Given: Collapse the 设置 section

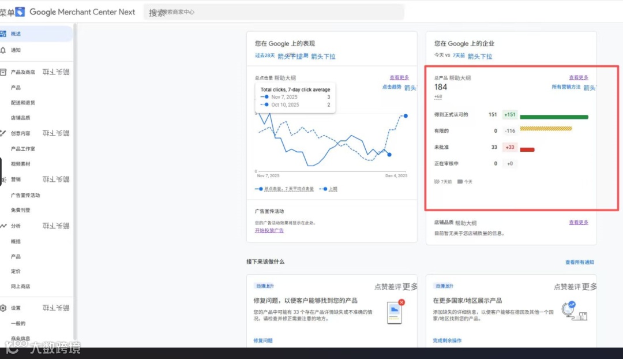Looking at the screenshot, I should (x=56, y=308).
